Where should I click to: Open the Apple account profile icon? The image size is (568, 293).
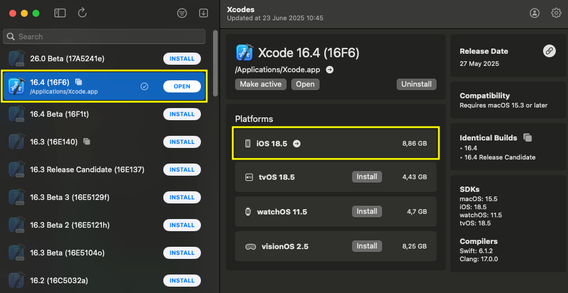coord(534,13)
